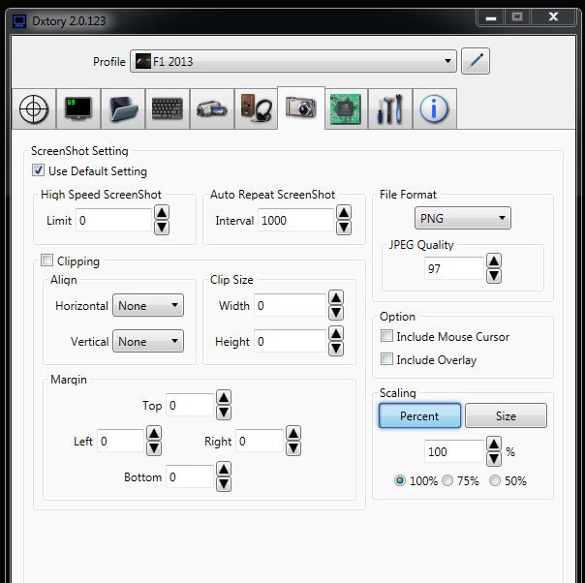Decrease the scaling percent value
585x583 pixels.
click(x=494, y=459)
